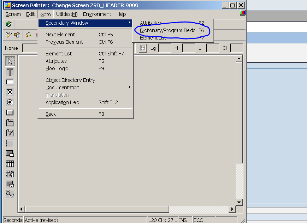Select the Table control tool
This screenshot has height=223, width=307.
tap(10, 163)
